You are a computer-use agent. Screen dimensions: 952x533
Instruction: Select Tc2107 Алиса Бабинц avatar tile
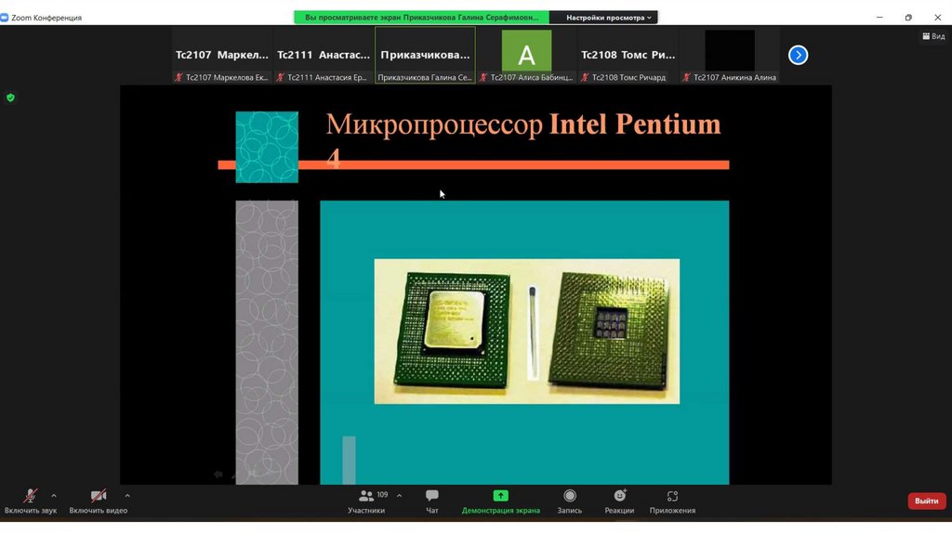click(526, 55)
